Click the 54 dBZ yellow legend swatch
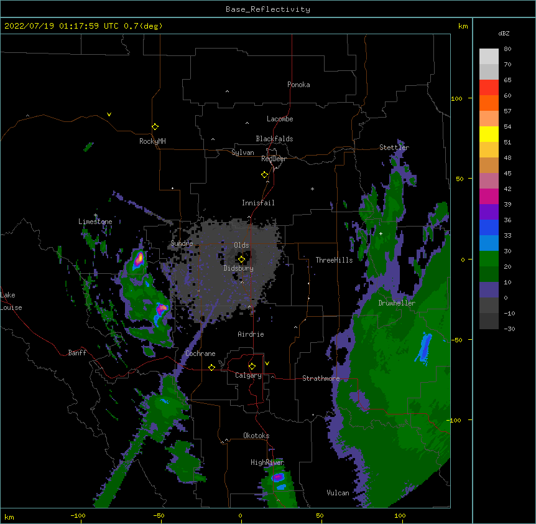Viewport: 536px width, 524px height. [489, 134]
